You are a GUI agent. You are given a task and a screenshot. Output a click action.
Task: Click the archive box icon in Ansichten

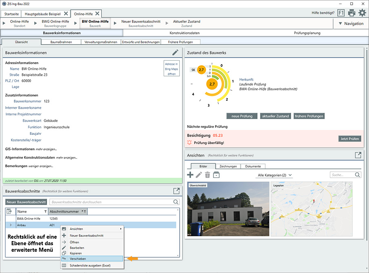[216, 175]
